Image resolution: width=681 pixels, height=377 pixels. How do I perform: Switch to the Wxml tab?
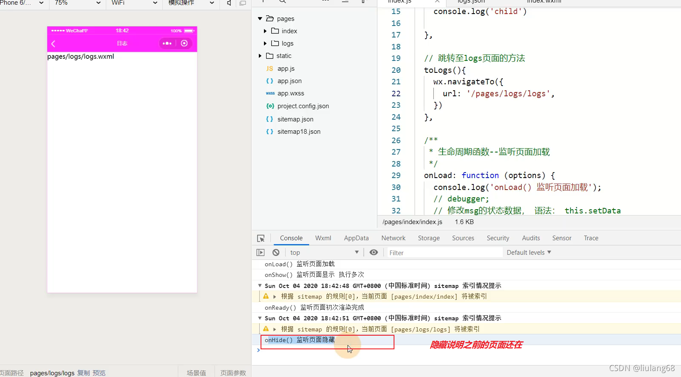coord(323,238)
